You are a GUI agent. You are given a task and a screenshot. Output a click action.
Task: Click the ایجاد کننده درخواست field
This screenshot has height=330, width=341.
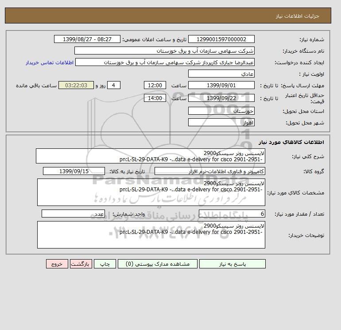pyautogui.click(x=165, y=62)
